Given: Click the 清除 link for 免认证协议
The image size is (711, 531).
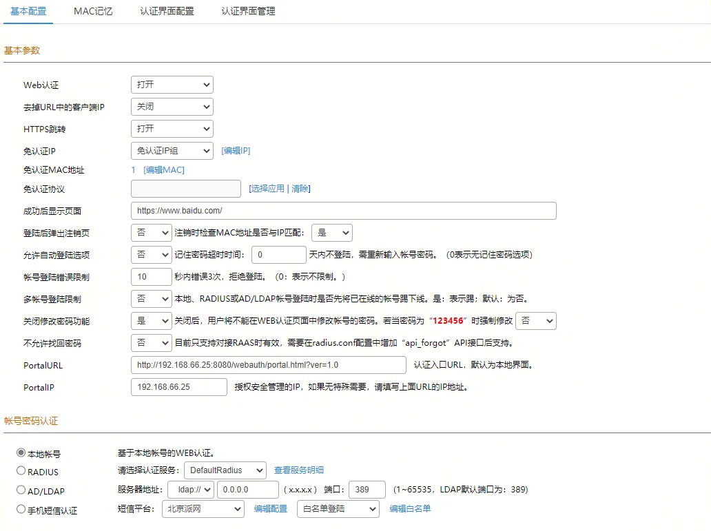Looking at the screenshot, I should click(300, 189).
